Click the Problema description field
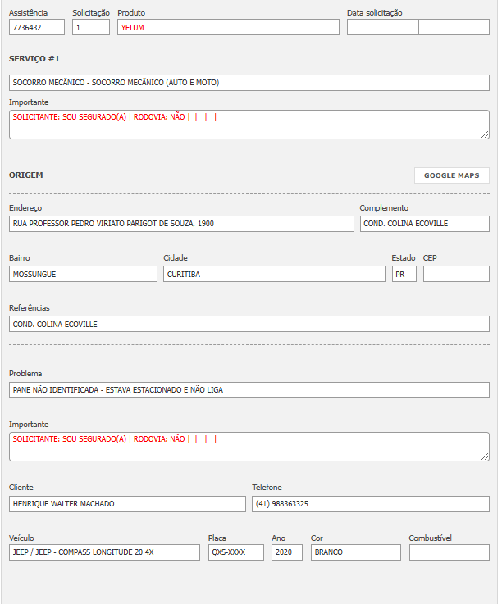This screenshot has width=502, height=604. coord(249,390)
